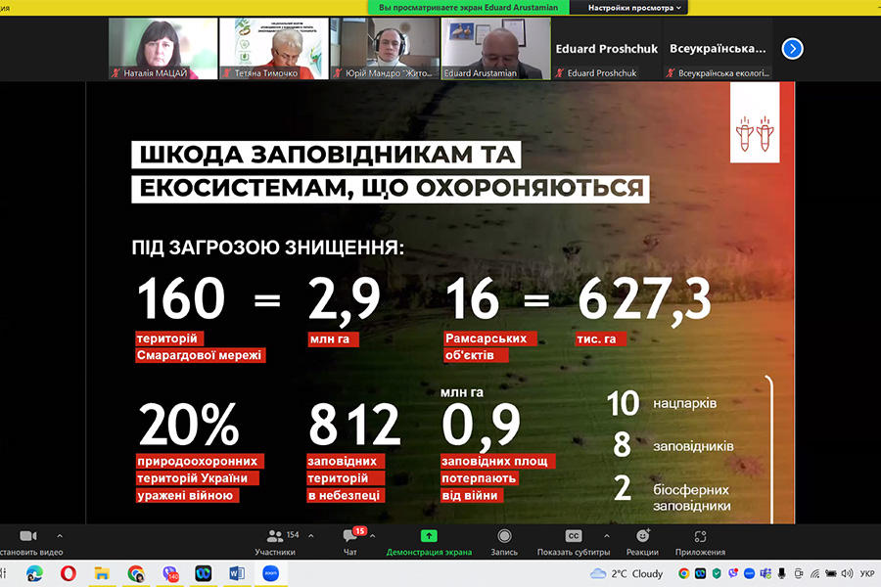Click the red 15 unread chat badge
Viewport: 881px width, 587px height.
[359, 531]
